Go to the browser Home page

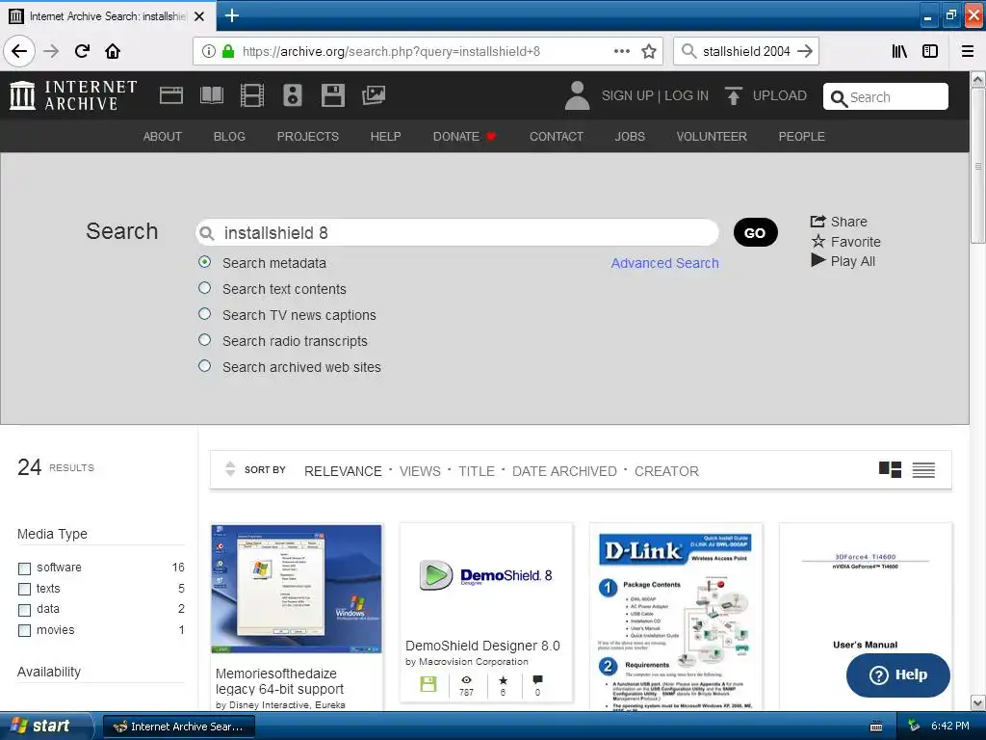coord(113,51)
